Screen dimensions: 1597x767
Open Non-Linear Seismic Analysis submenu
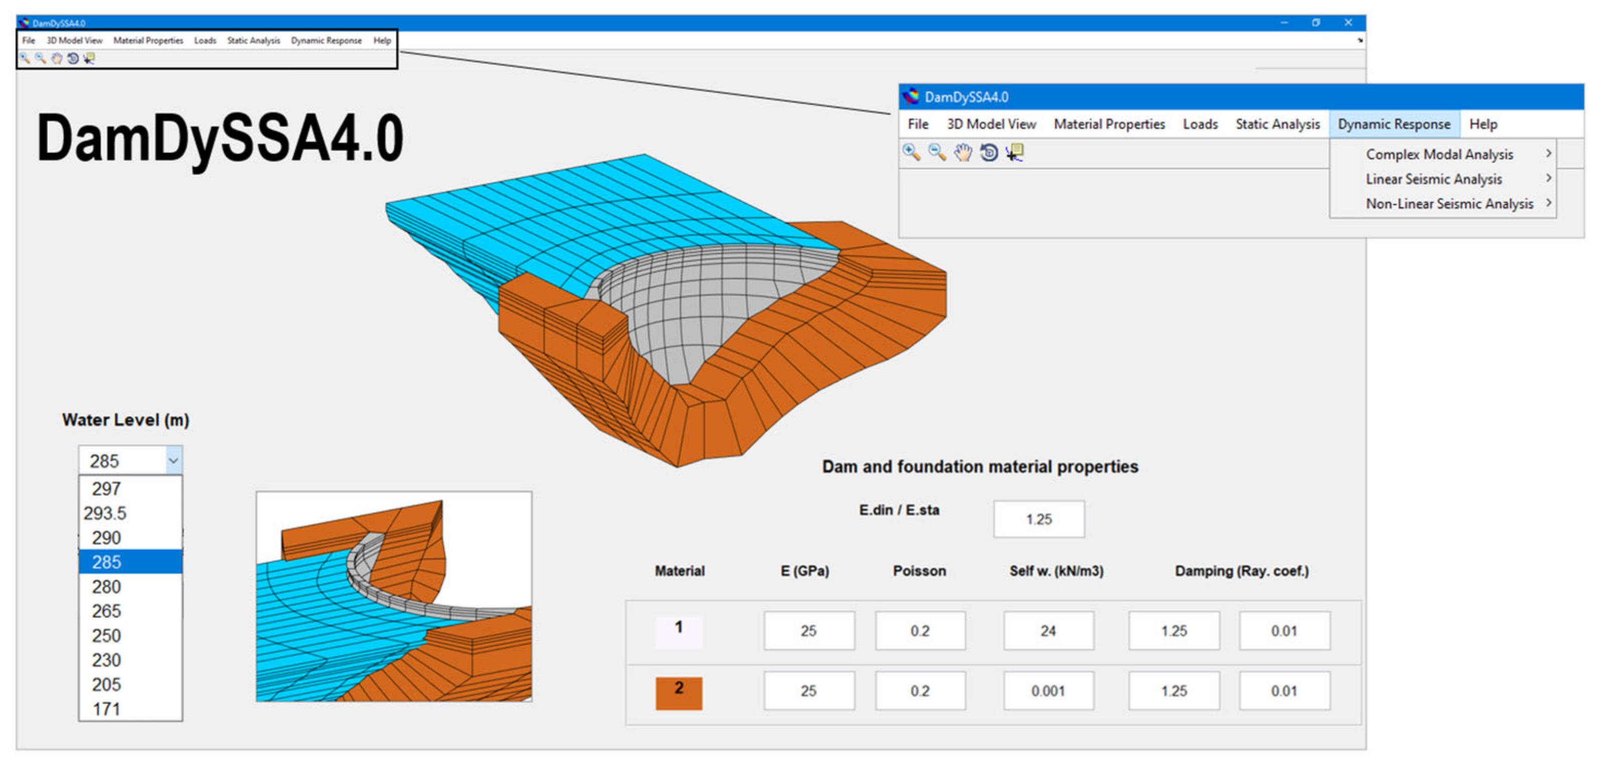pyautogui.click(x=1449, y=204)
